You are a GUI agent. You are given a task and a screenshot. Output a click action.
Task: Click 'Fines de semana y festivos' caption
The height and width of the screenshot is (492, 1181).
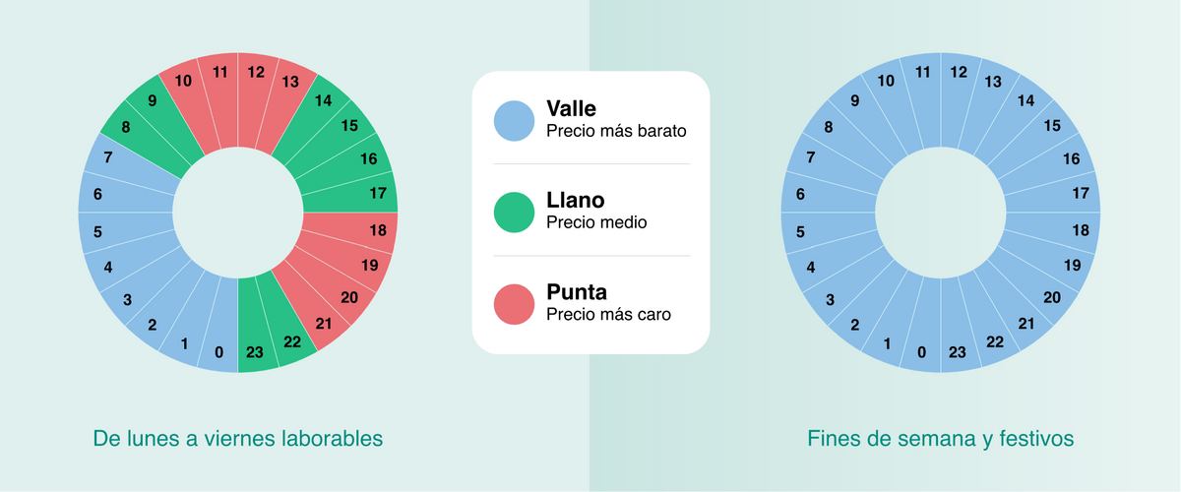[x=940, y=438]
